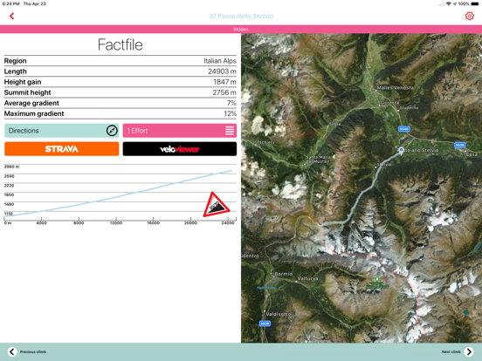Select the Length value 24903 m

pos(222,72)
